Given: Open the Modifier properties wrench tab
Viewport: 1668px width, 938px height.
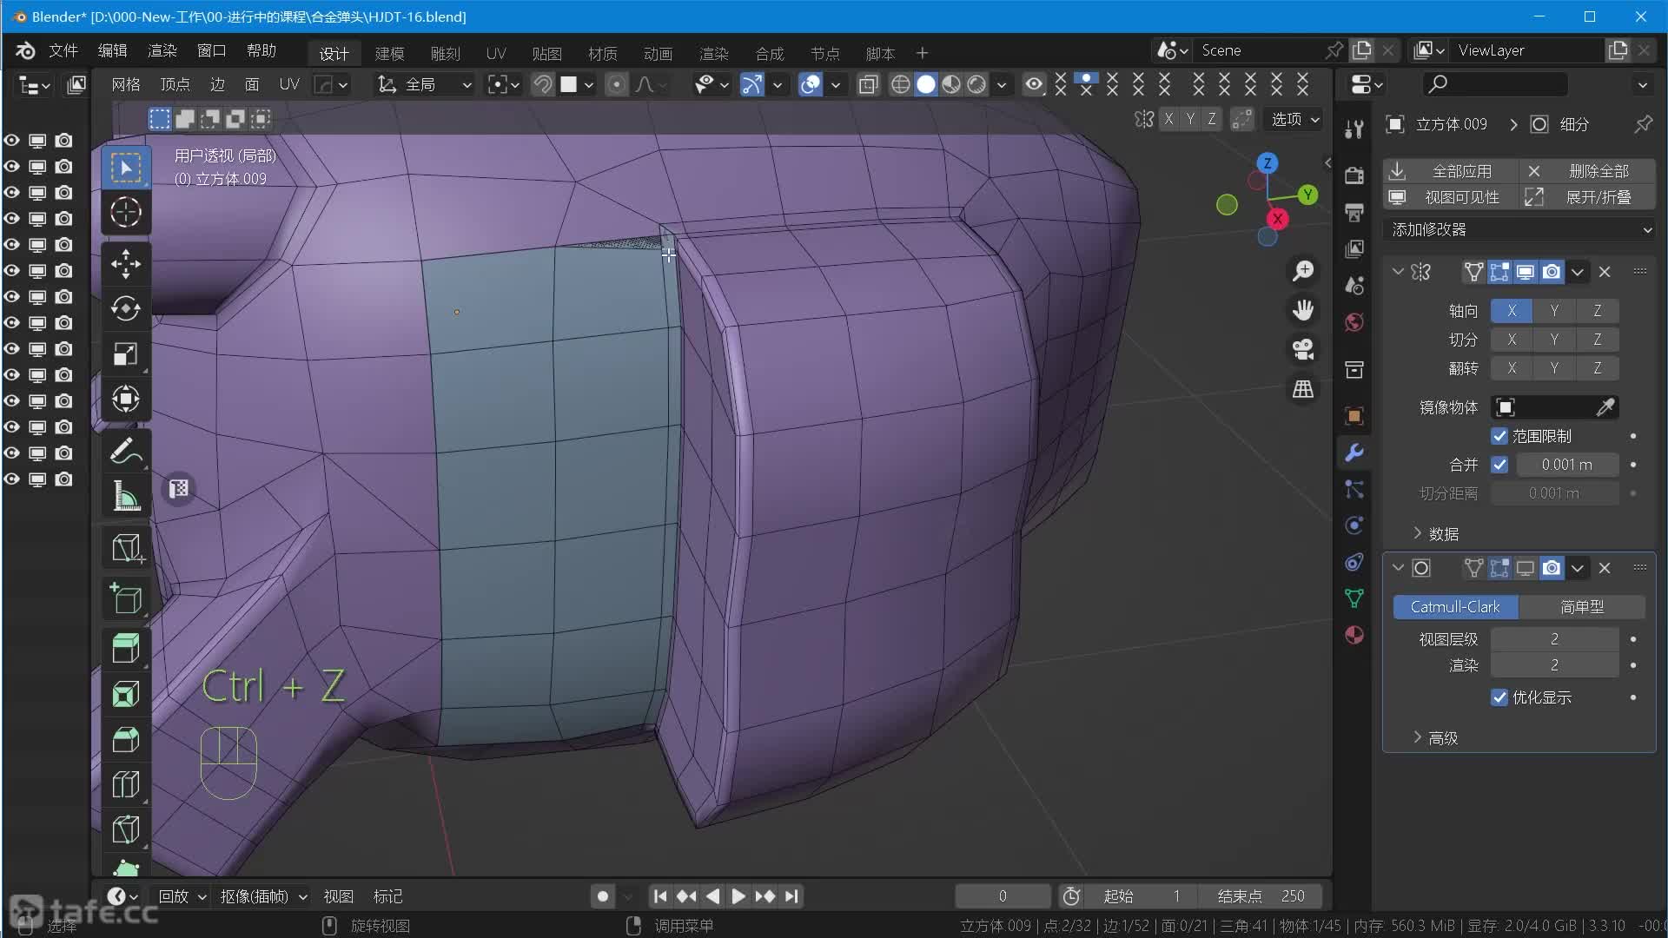Looking at the screenshot, I should (x=1354, y=452).
